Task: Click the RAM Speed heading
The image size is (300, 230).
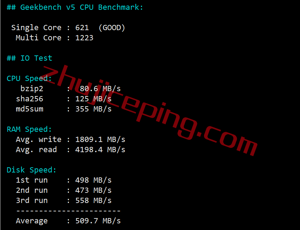Action: point(29,129)
